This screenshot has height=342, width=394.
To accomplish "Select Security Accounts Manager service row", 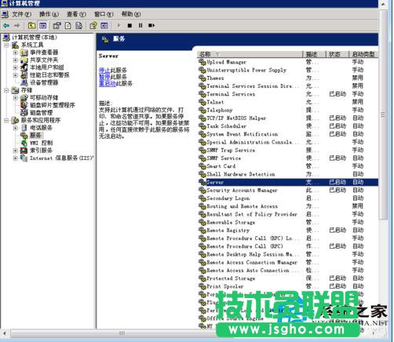I will coord(288,190).
